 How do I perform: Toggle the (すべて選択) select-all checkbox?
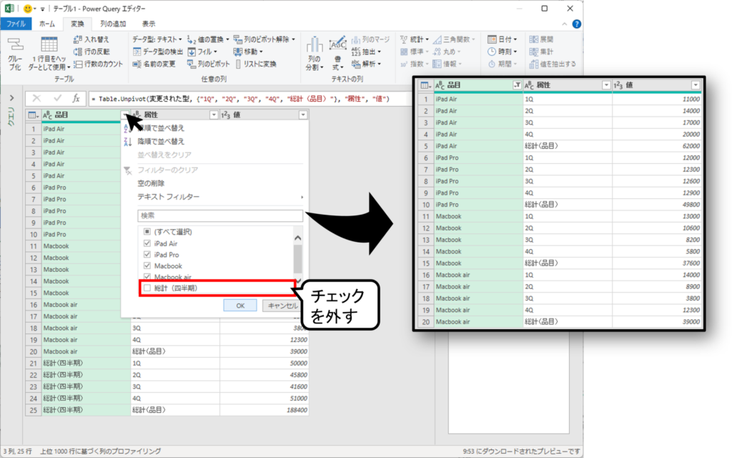click(147, 231)
